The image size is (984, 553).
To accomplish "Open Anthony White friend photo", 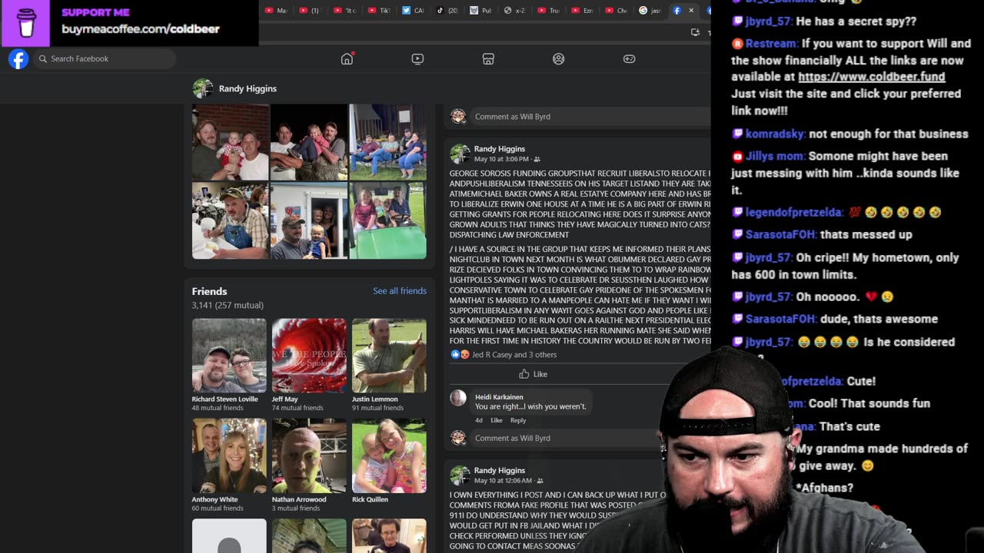I will (229, 455).
